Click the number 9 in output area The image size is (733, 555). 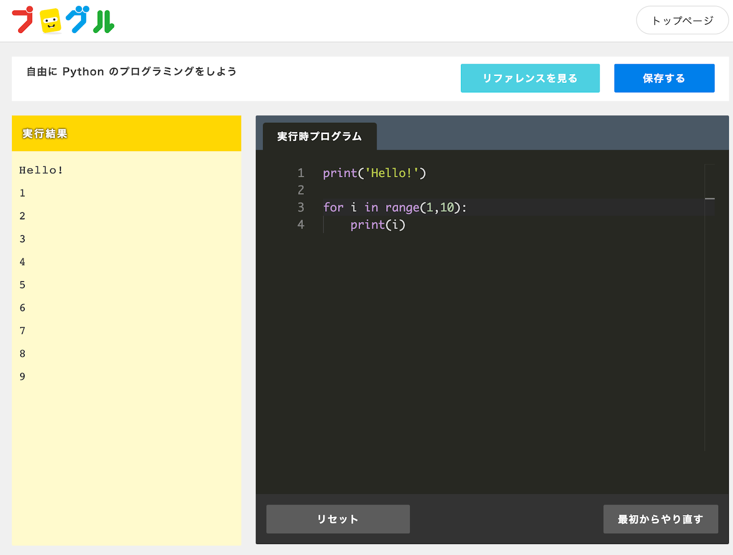click(22, 376)
